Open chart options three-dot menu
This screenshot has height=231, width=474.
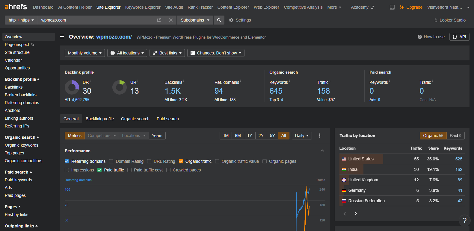(320, 136)
